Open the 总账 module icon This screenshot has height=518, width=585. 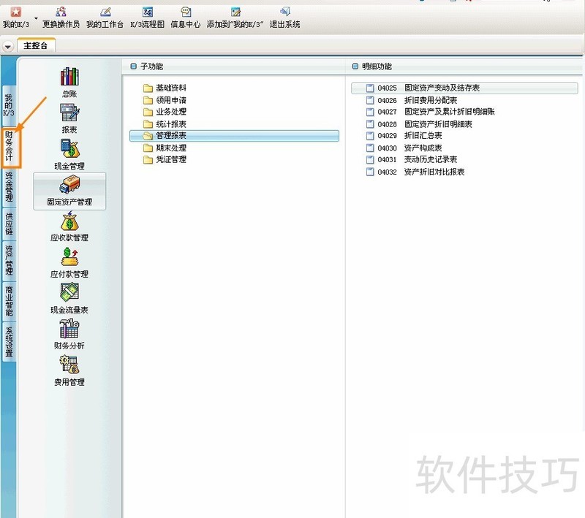69,83
